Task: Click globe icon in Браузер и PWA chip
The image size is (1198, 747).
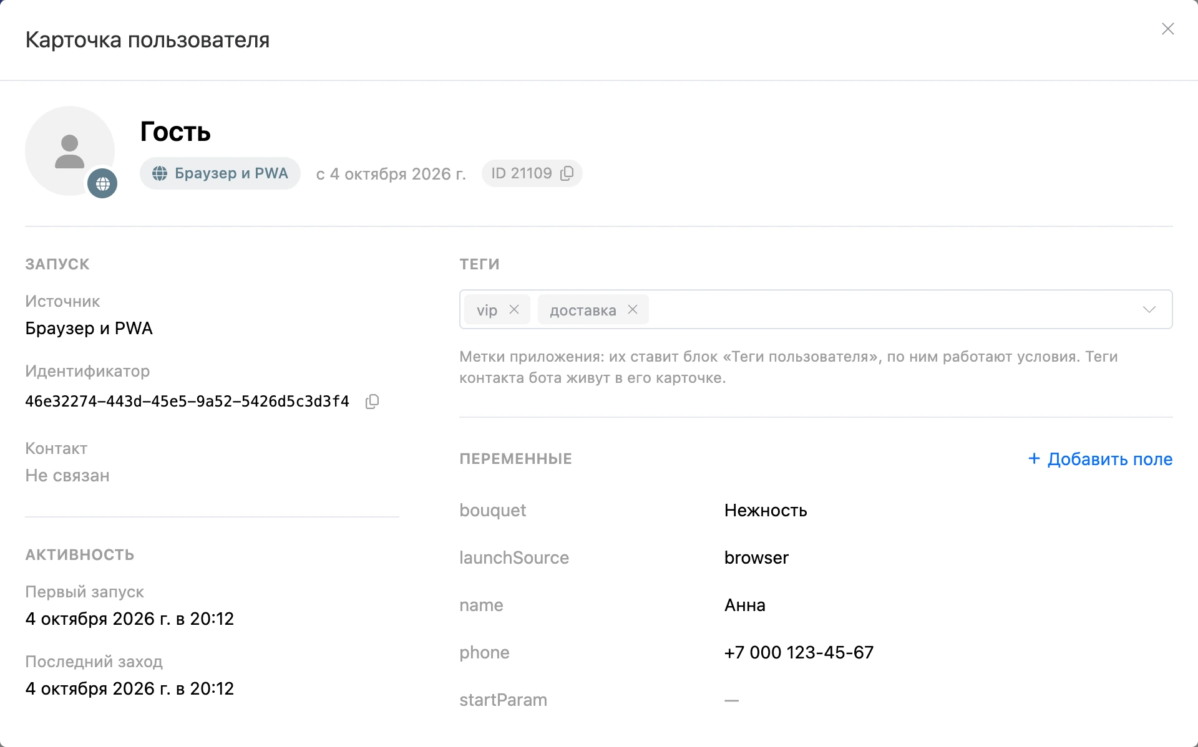Action: [160, 173]
